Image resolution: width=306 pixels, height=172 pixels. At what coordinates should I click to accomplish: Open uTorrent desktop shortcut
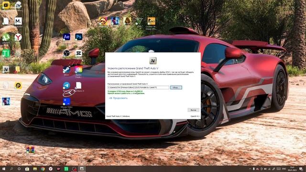pos(6,37)
